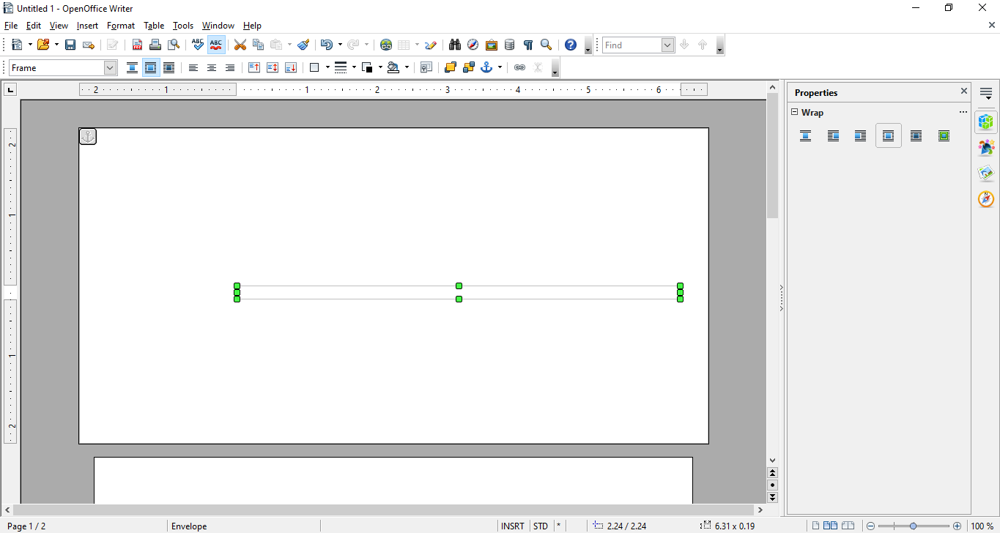Open the File menu
This screenshot has width=1000, height=533.
click(10, 26)
